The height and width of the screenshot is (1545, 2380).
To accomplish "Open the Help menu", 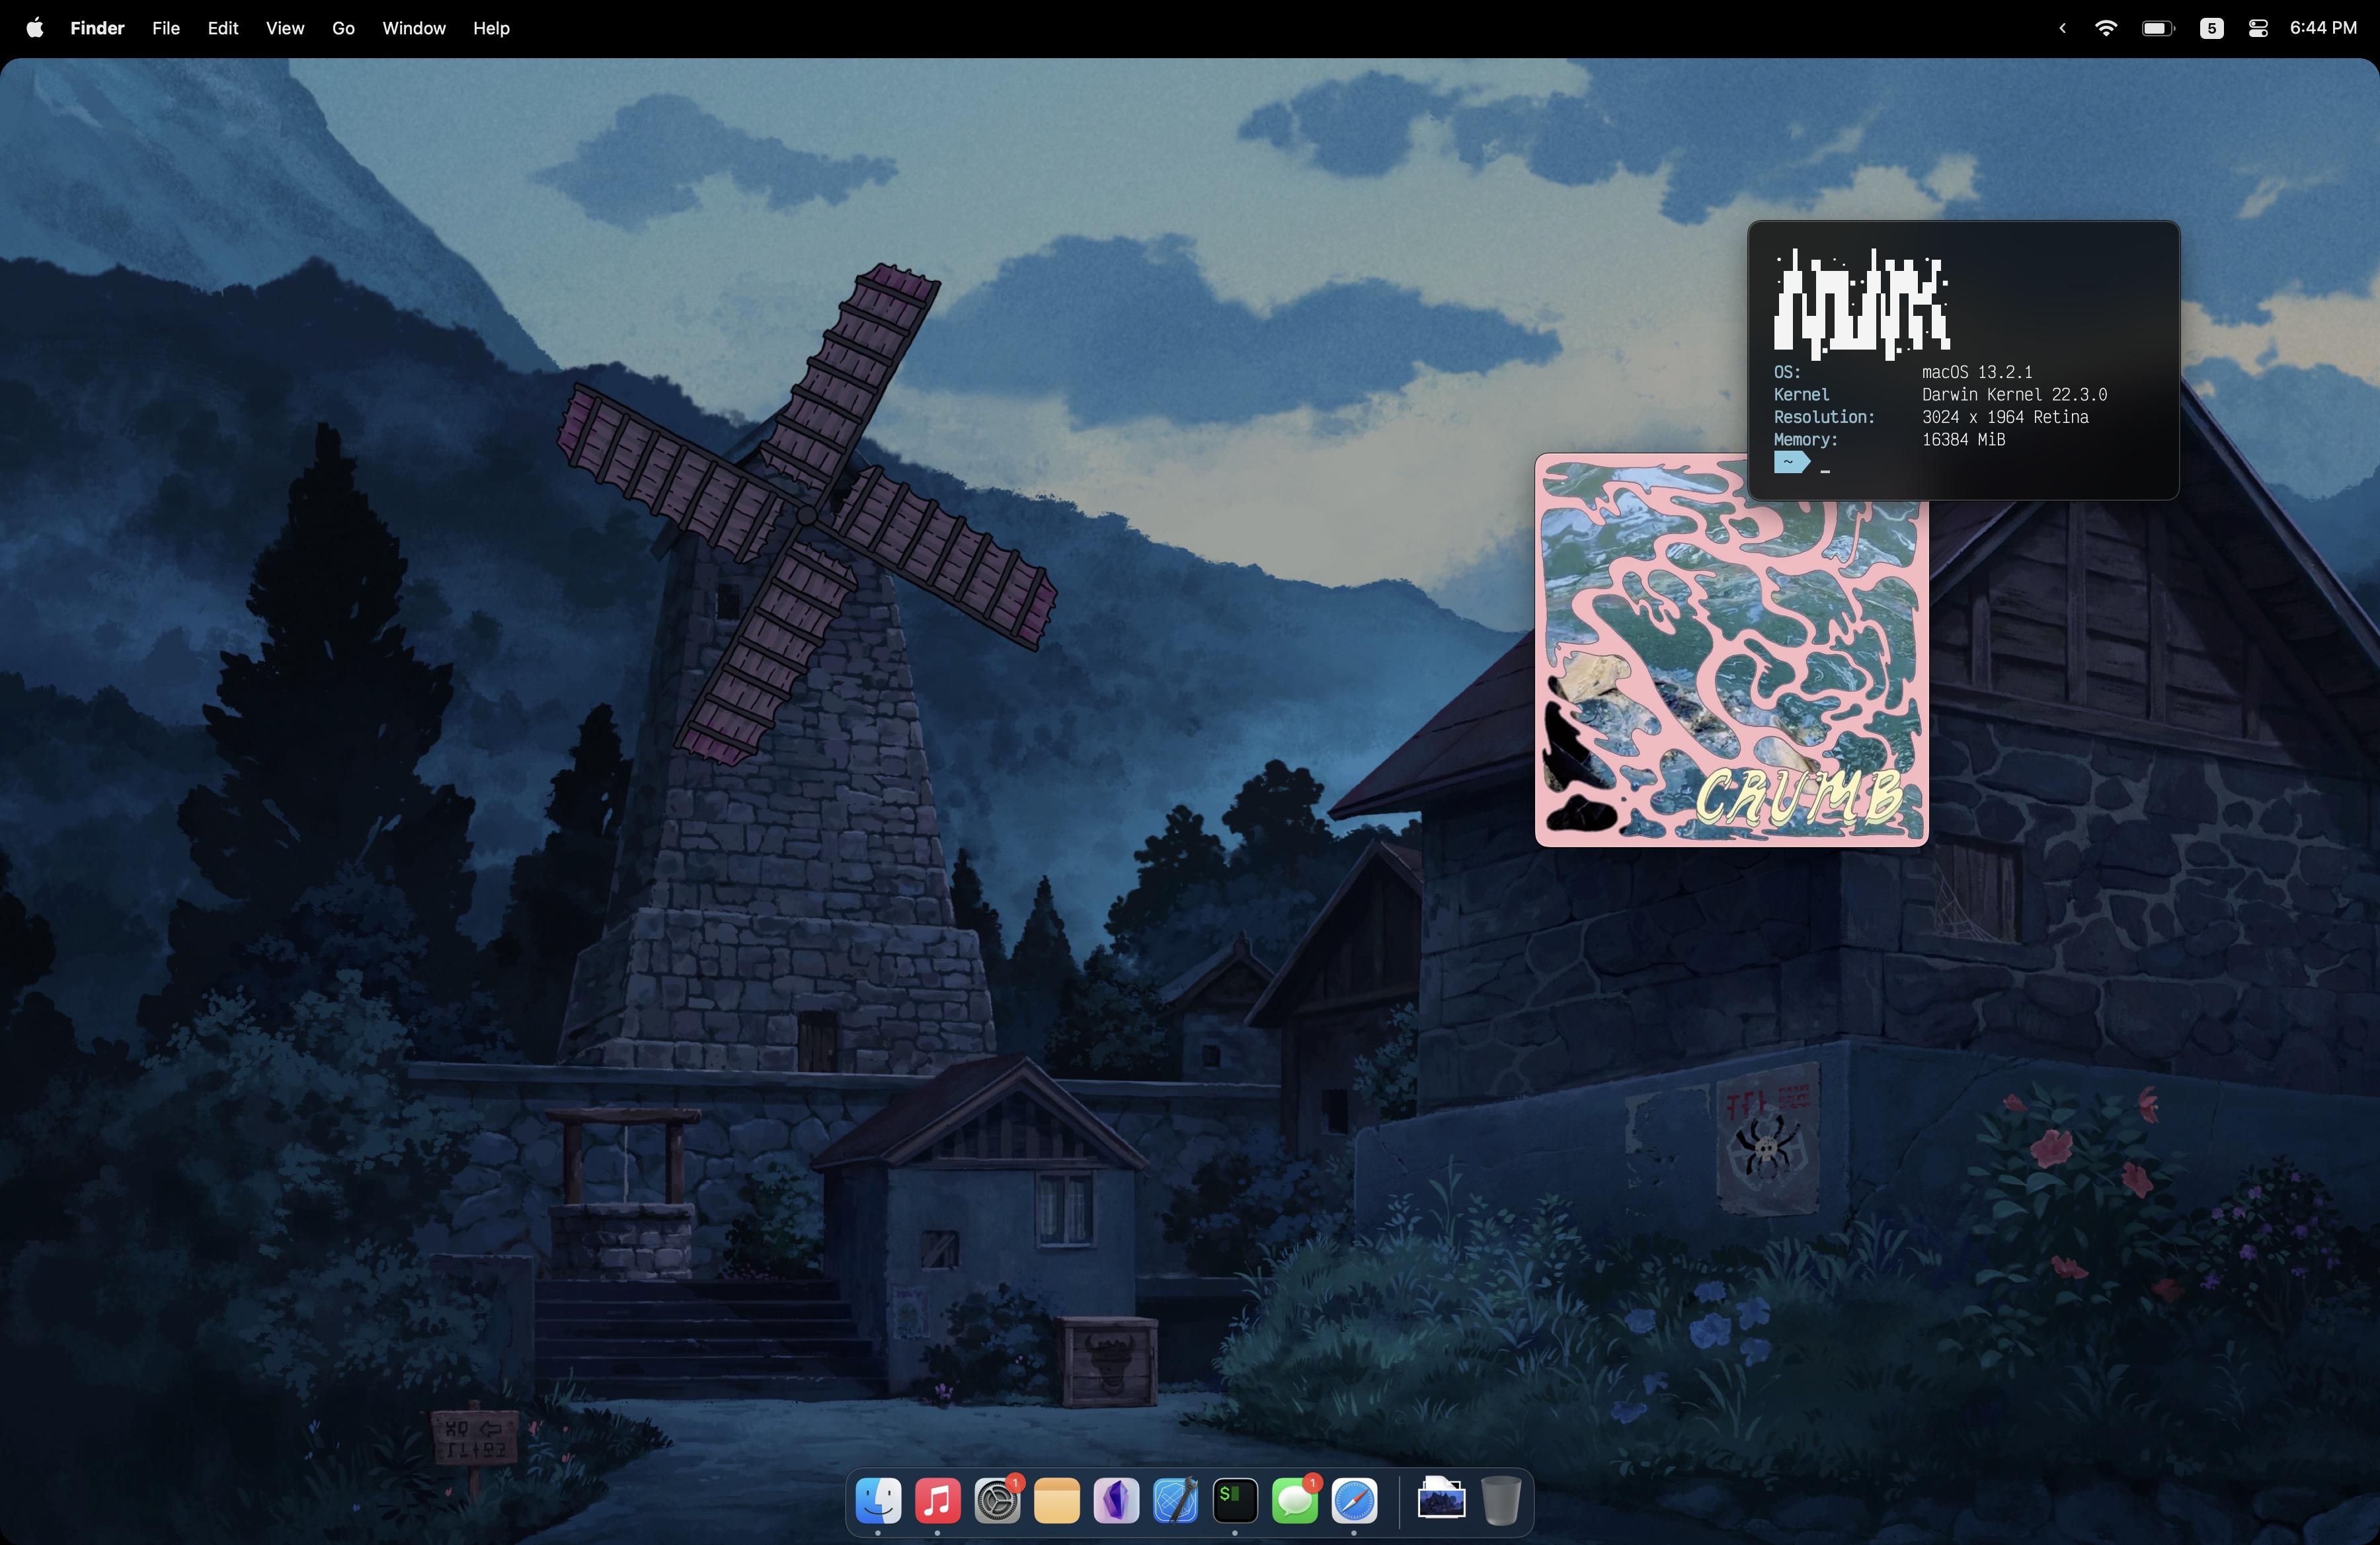I will (x=491, y=28).
